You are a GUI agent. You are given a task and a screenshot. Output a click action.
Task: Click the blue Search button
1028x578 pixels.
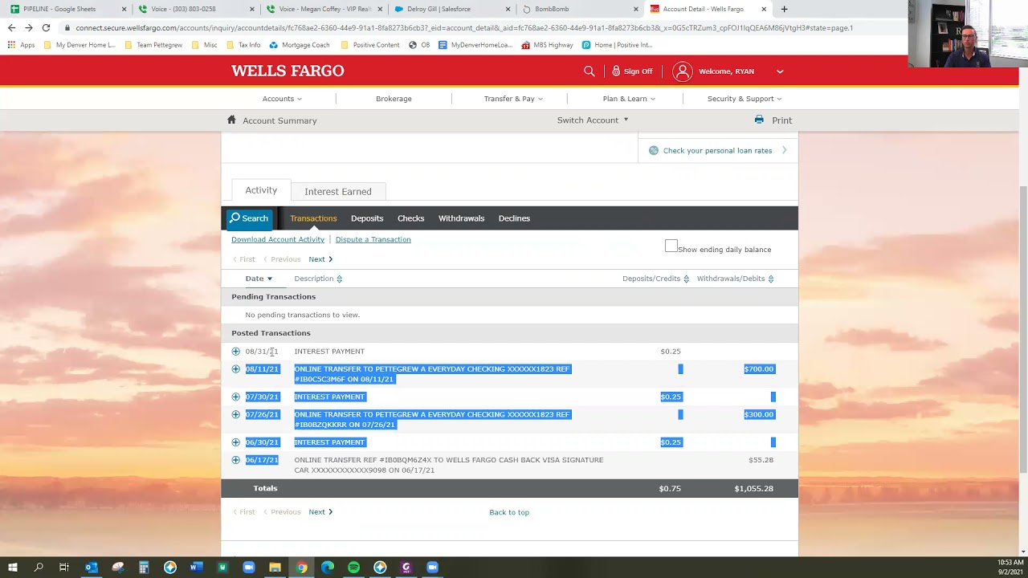249,218
